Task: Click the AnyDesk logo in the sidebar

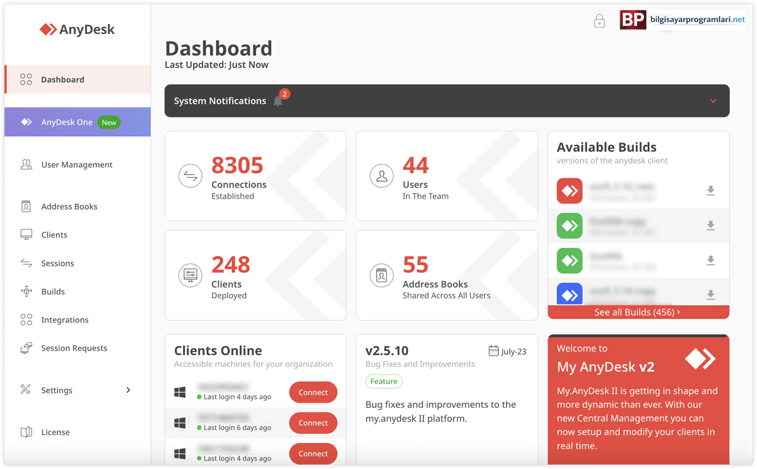Action: (x=77, y=30)
